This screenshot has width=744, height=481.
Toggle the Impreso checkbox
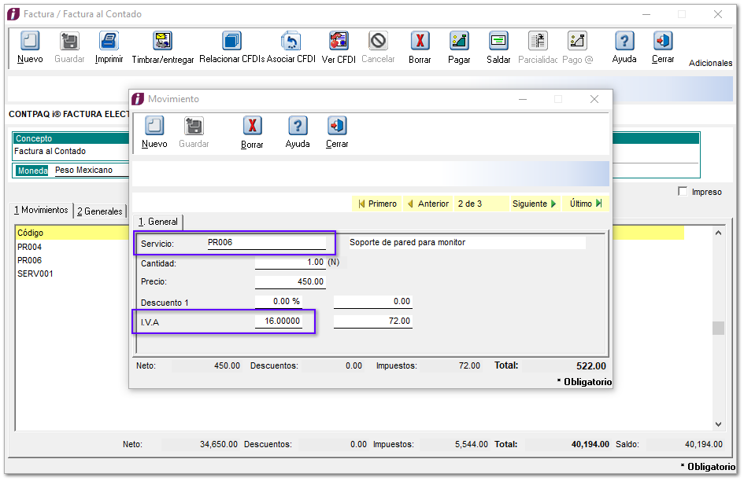pos(683,192)
